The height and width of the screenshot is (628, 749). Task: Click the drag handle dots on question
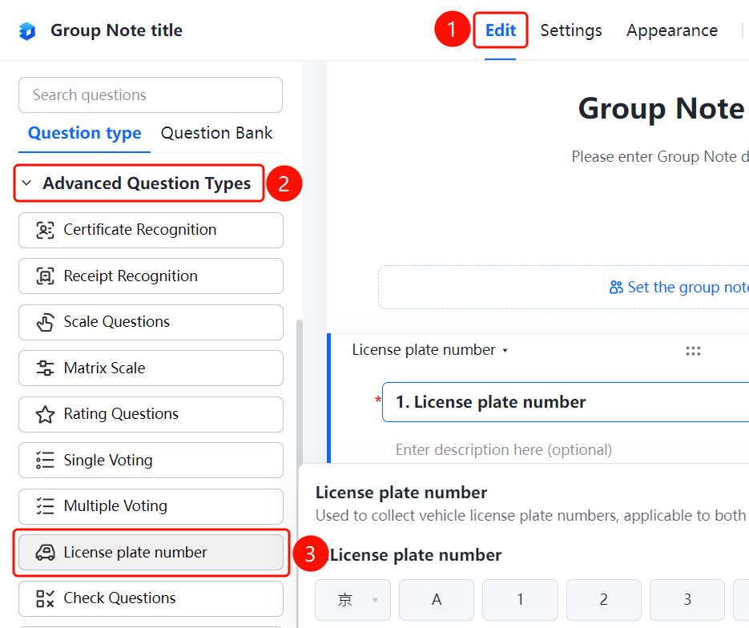coord(693,351)
